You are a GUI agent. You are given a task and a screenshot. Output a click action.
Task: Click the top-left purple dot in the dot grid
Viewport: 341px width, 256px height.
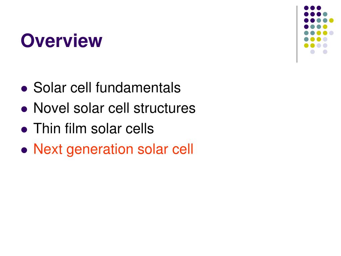pyautogui.click(x=306, y=8)
